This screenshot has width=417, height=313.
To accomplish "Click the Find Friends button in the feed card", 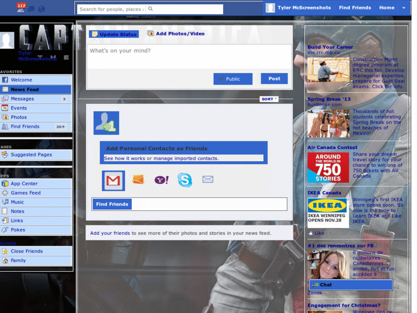I will [x=112, y=204].
